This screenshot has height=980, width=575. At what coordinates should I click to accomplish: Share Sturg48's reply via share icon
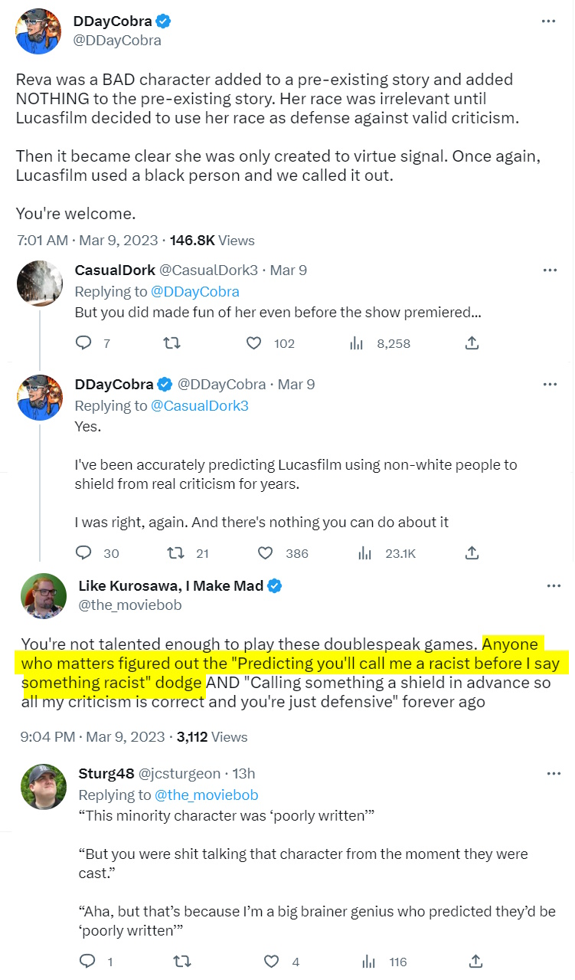click(x=475, y=961)
